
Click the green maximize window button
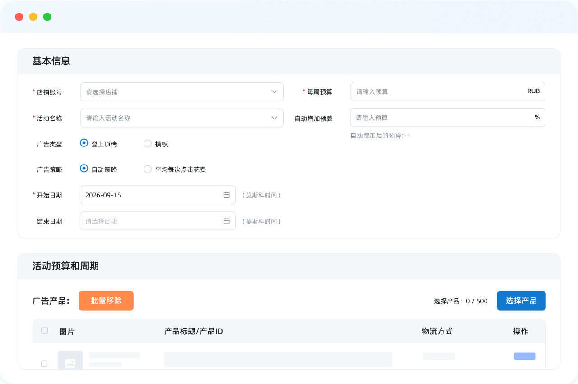click(47, 17)
